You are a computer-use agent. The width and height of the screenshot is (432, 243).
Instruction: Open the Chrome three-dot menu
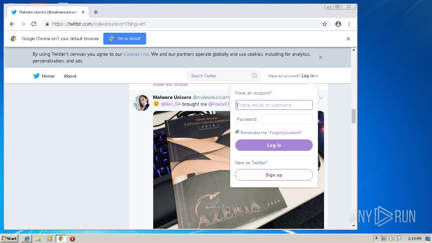coord(349,24)
